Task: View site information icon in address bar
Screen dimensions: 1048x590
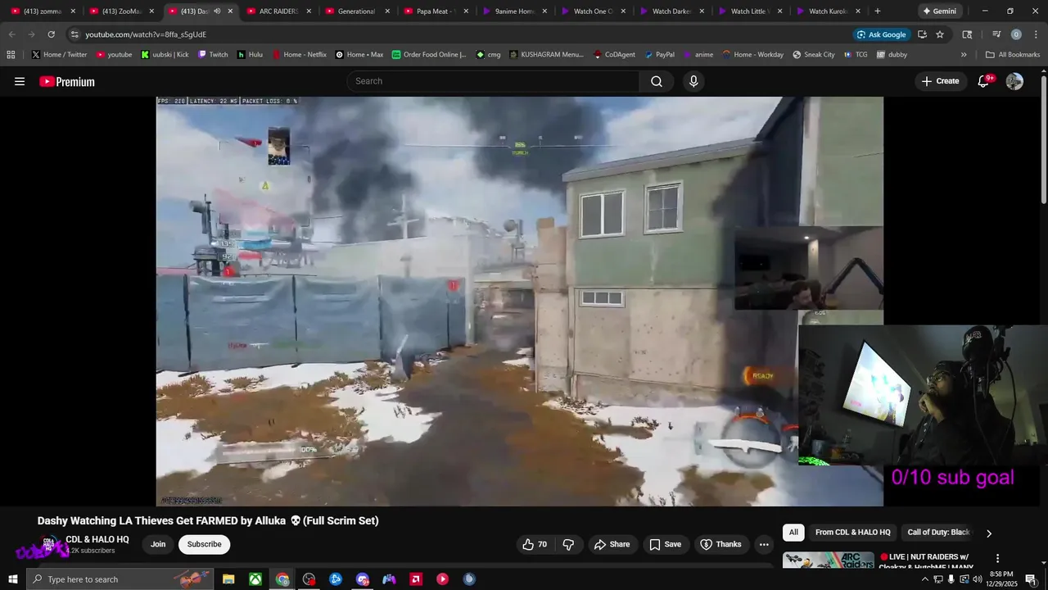Action: 75,34
